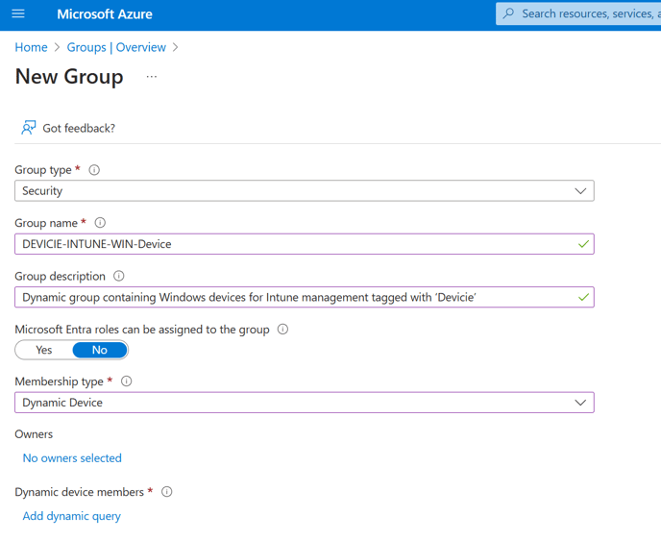Click Add dynamic query link
This screenshot has width=661, height=541.
(72, 516)
